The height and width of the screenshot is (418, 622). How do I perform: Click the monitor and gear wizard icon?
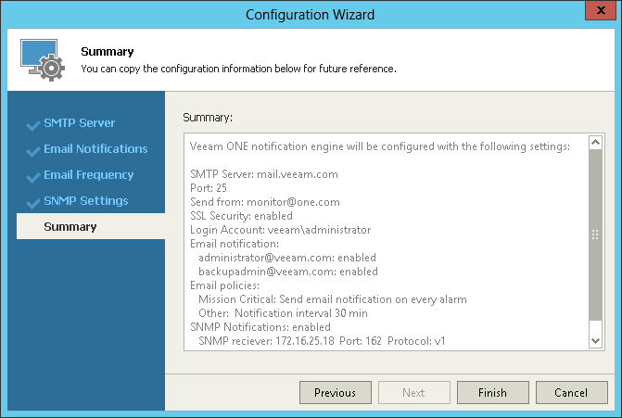41,60
